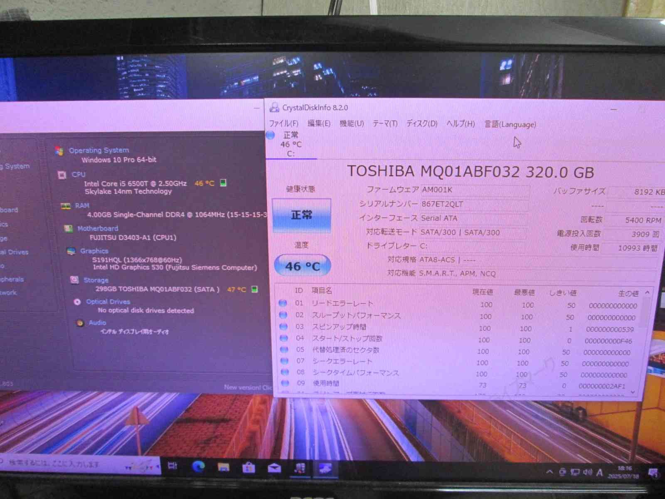Click the Optical Drives disc icon in Speccy
The image size is (665, 499).
pyautogui.click(x=77, y=302)
